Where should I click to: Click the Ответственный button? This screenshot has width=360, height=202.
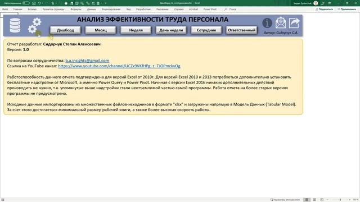[241, 30]
